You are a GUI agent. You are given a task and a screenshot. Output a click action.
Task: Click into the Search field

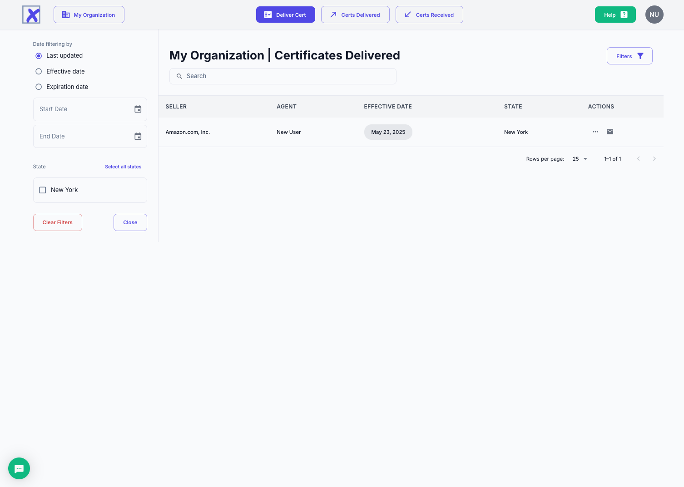(283, 76)
